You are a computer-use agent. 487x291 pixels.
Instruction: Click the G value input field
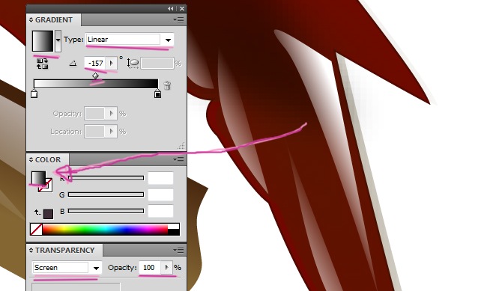[160, 194]
